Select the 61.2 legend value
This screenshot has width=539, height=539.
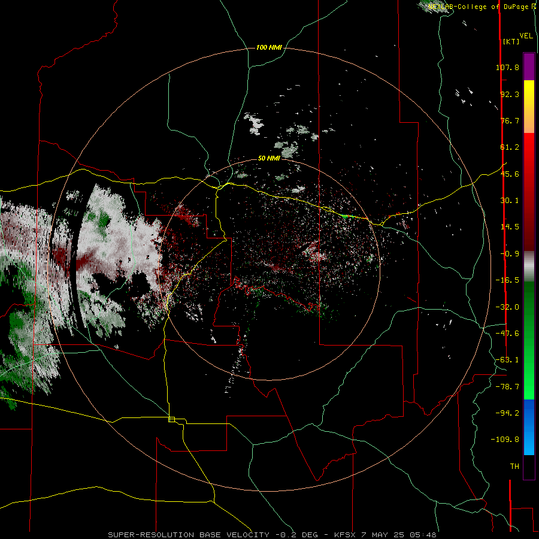(x=510, y=147)
